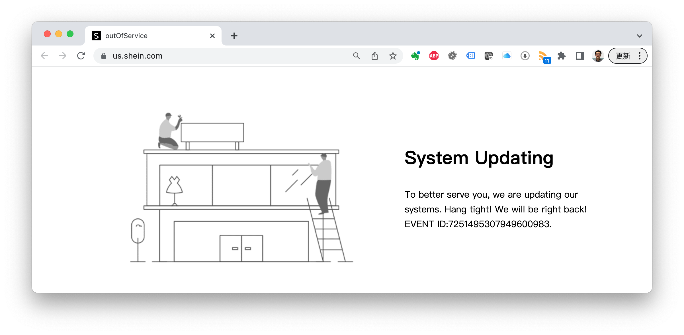684x335 pixels.
Task: View site information lock icon
Action: pos(104,56)
